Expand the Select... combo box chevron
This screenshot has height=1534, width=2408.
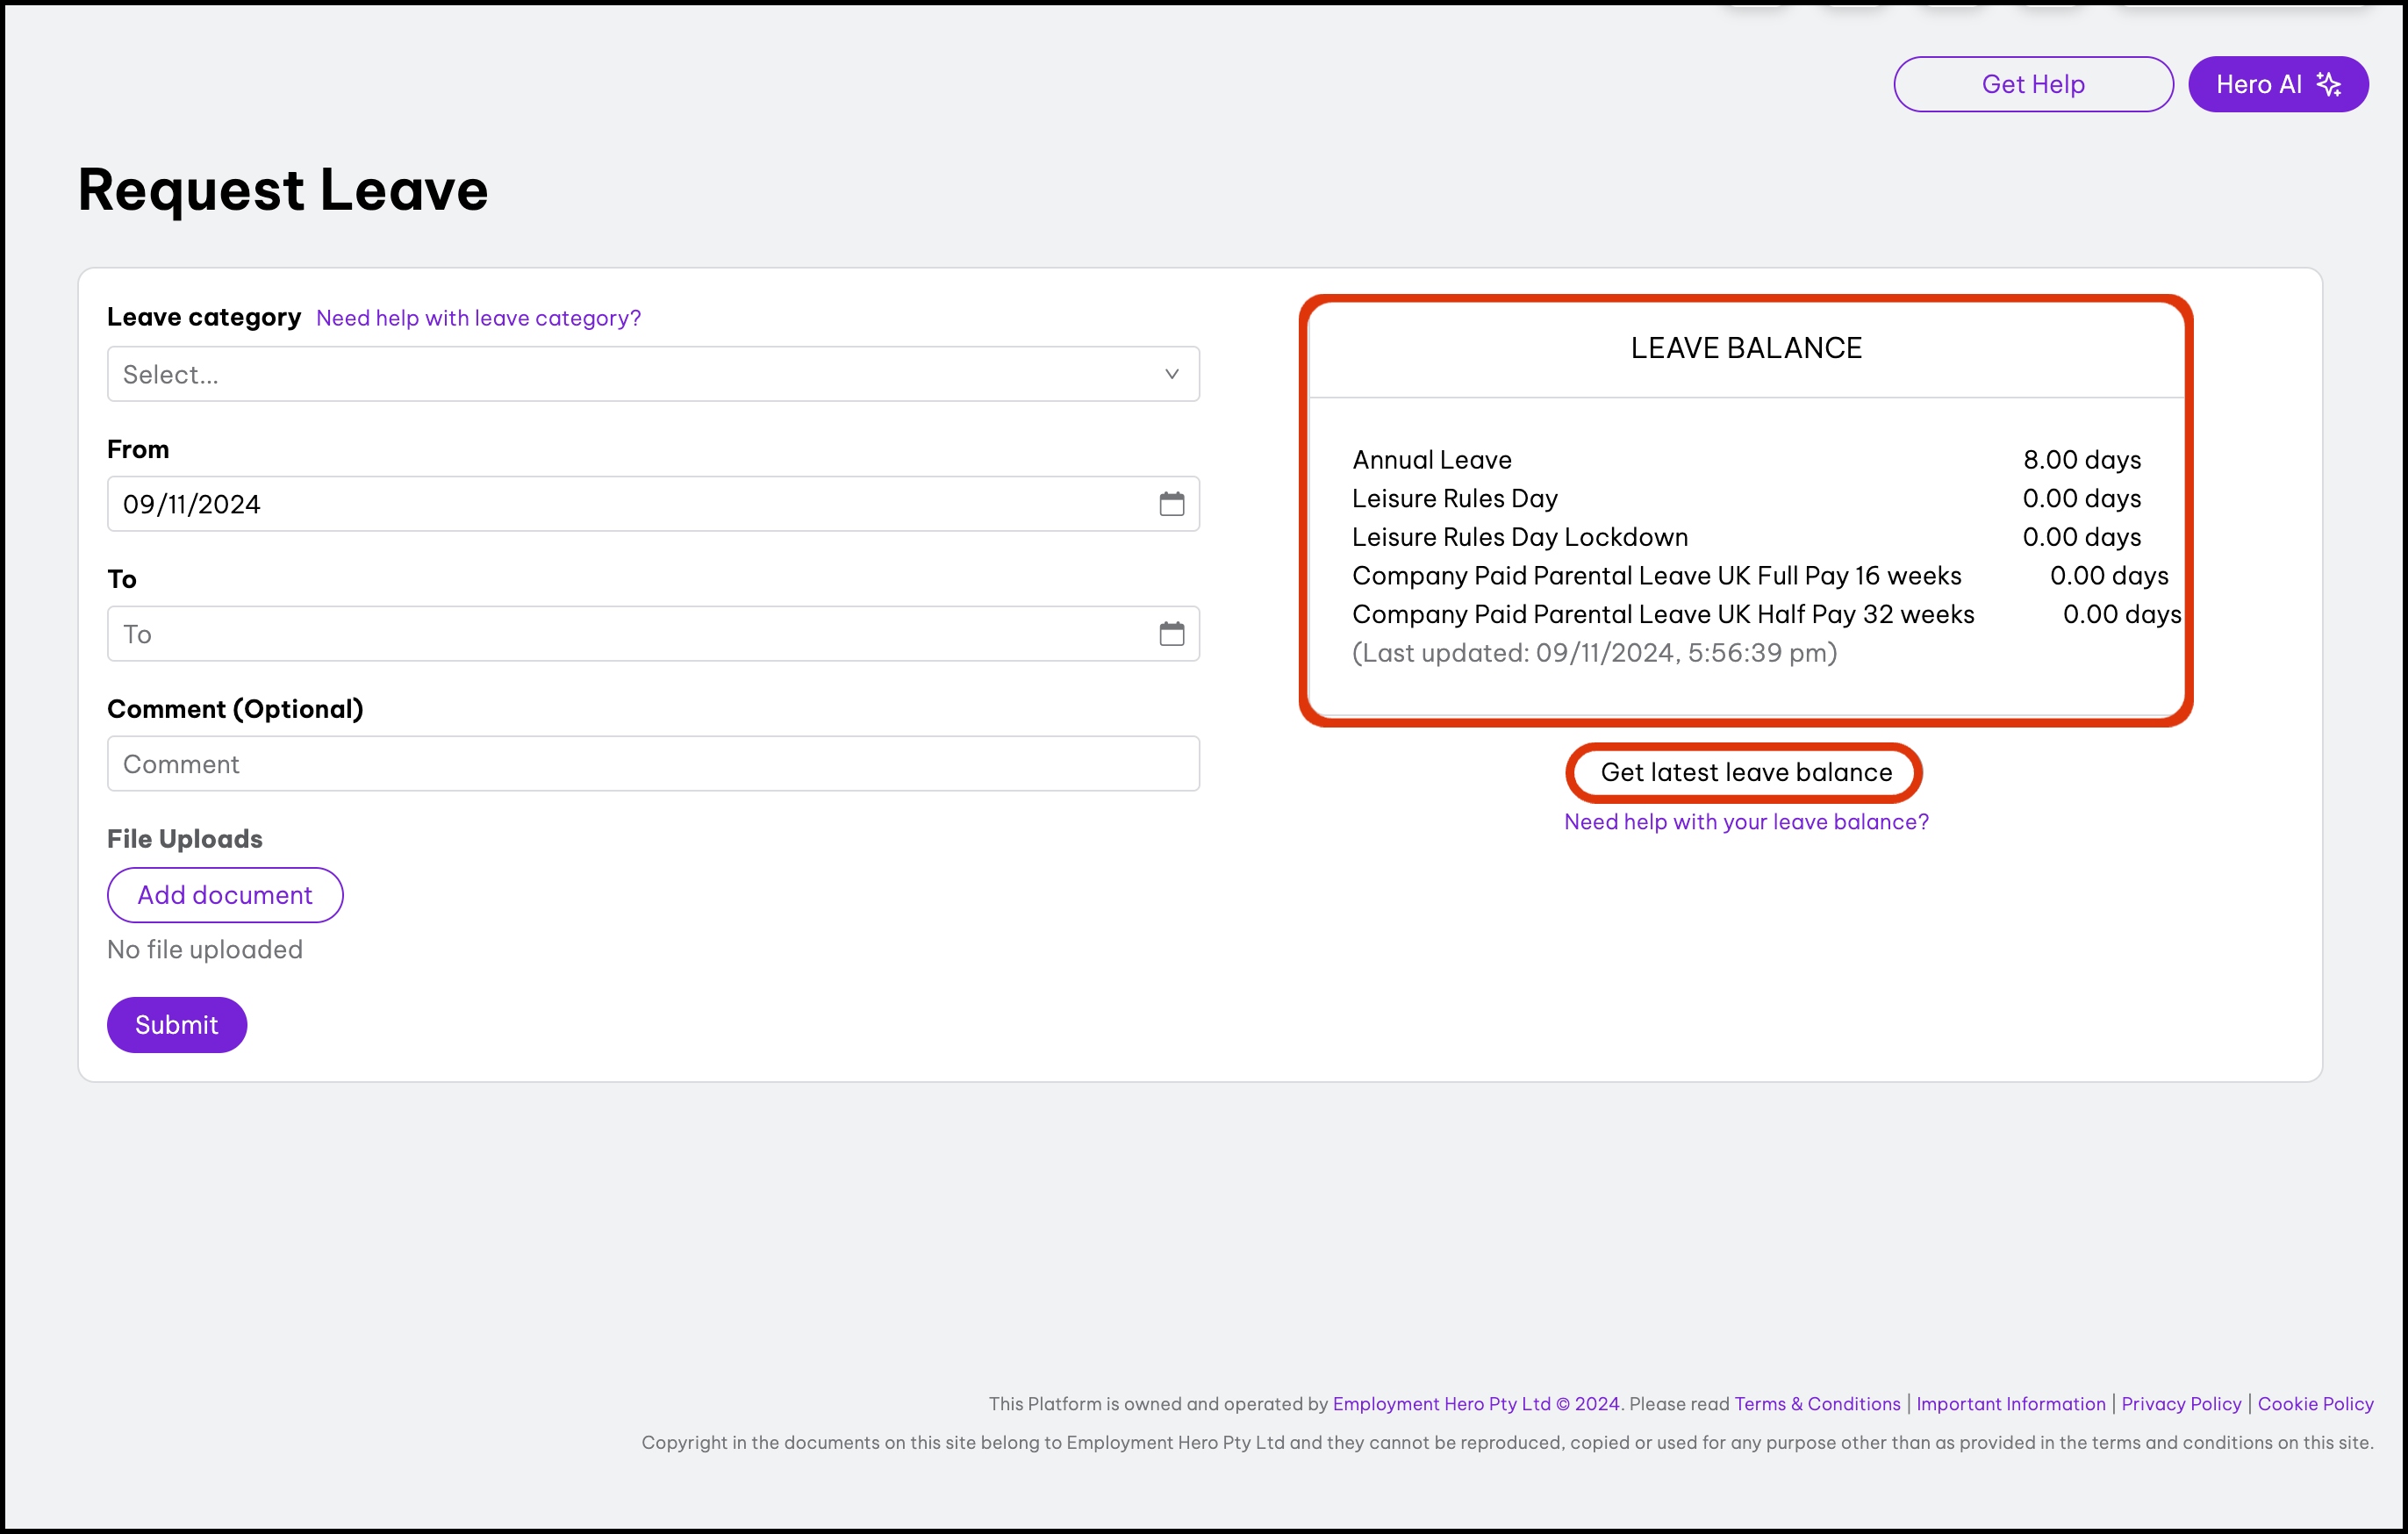pos(1171,374)
